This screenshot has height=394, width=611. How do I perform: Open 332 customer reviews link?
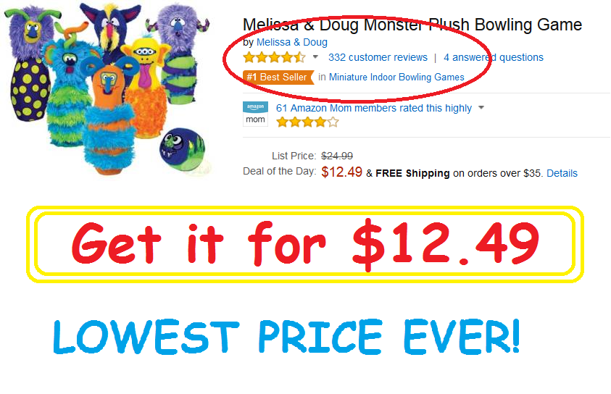coord(378,57)
